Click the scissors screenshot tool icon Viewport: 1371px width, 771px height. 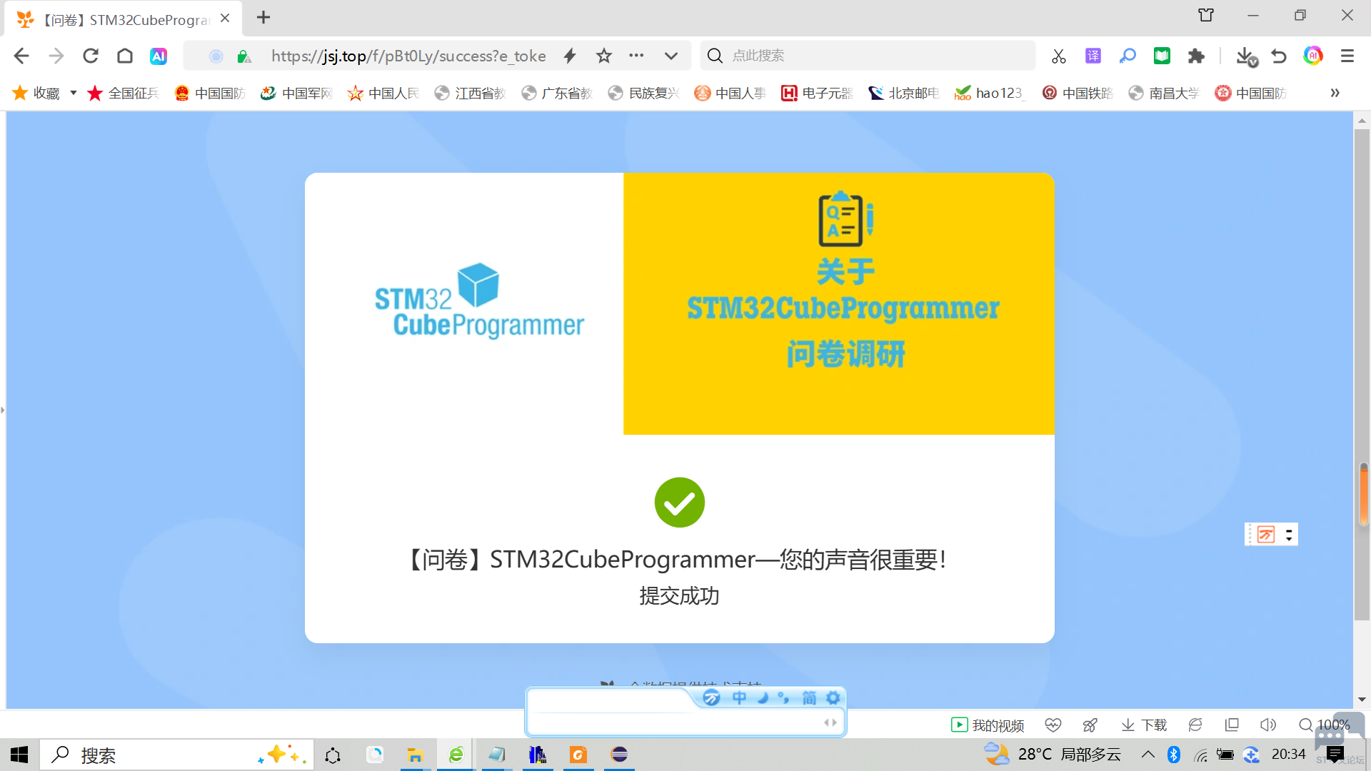[x=1058, y=56]
